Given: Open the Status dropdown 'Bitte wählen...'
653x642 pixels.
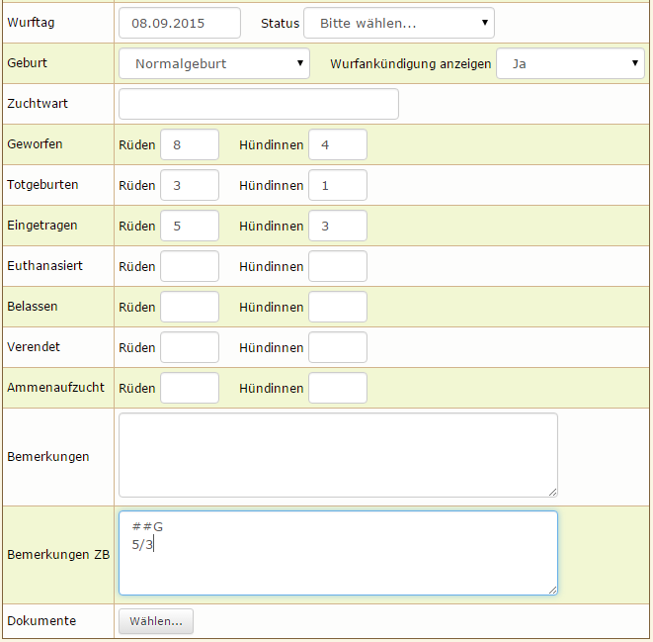Looking at the screenshot, I should (x=398, y=23).
